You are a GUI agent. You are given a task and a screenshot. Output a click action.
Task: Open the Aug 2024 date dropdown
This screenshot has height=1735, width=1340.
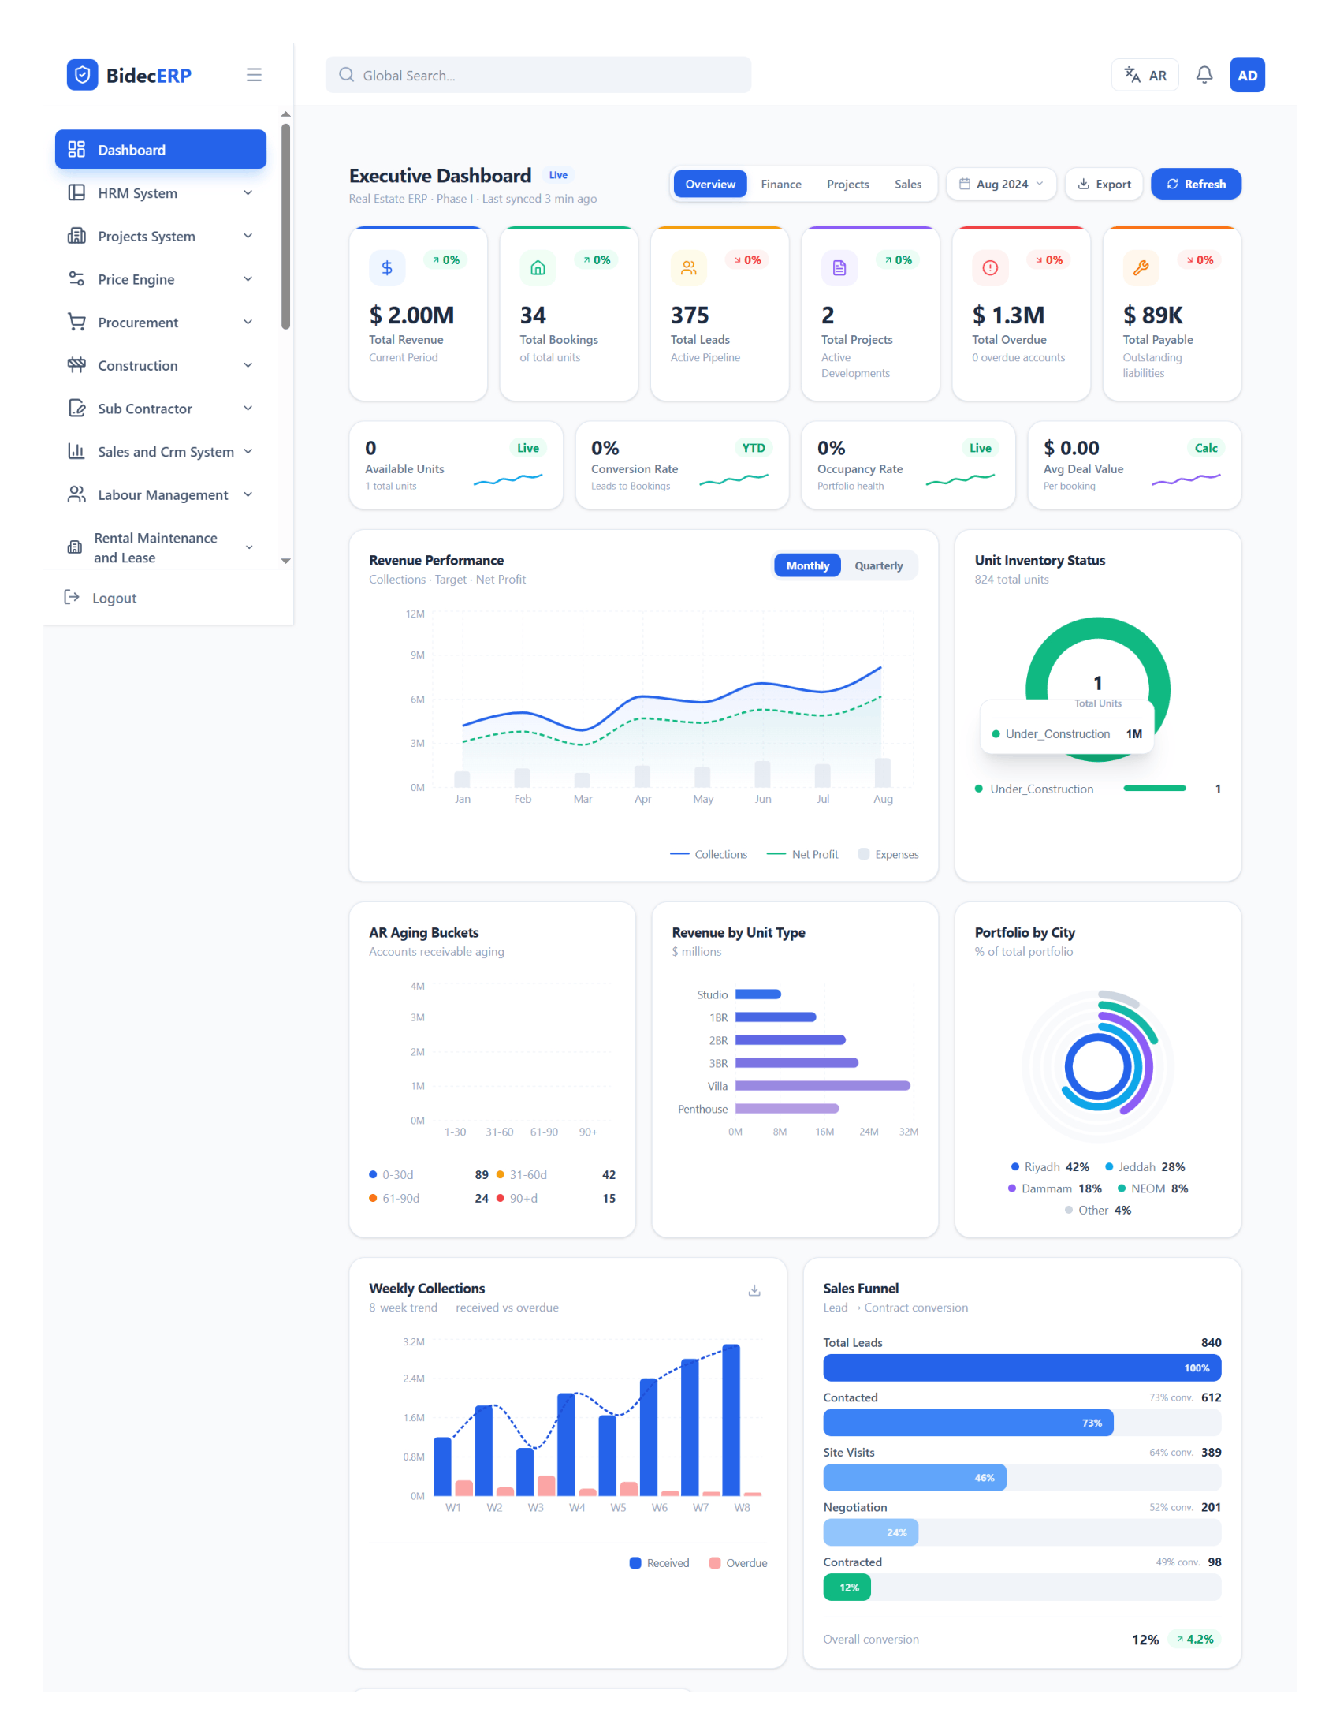pos(1001,185)
